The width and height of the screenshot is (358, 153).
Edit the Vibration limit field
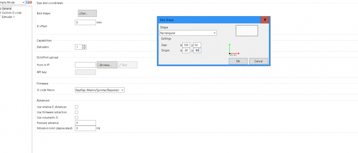click(x=85, y=128)
